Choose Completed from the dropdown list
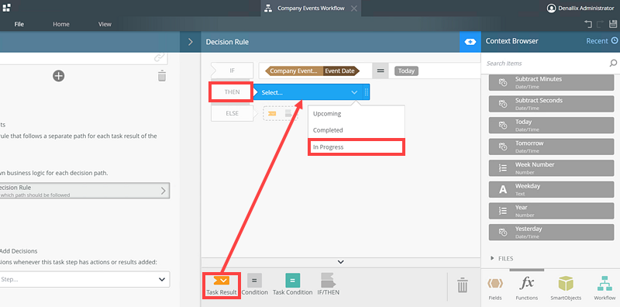620x307 pixels. click(356, 130)
